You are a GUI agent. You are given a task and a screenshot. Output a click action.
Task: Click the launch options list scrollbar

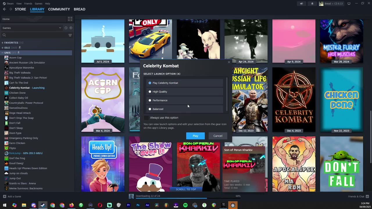coord(227,94)
